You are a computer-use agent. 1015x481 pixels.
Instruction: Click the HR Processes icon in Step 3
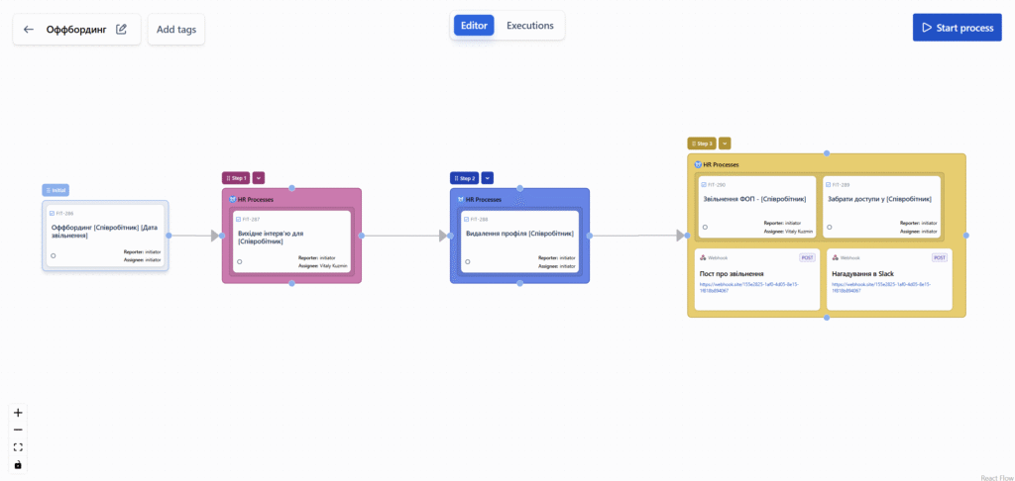click(x=698, y=164)
